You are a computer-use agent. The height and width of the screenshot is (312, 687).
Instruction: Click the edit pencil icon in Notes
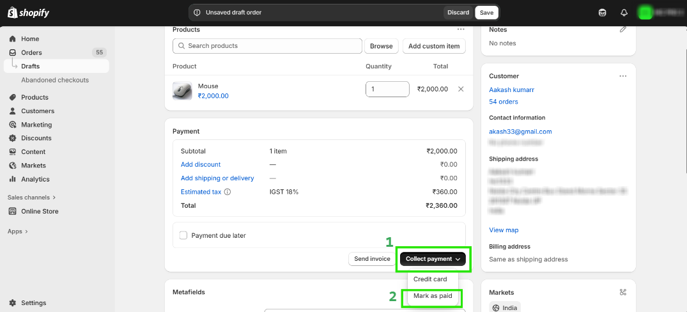click(623, 29)
